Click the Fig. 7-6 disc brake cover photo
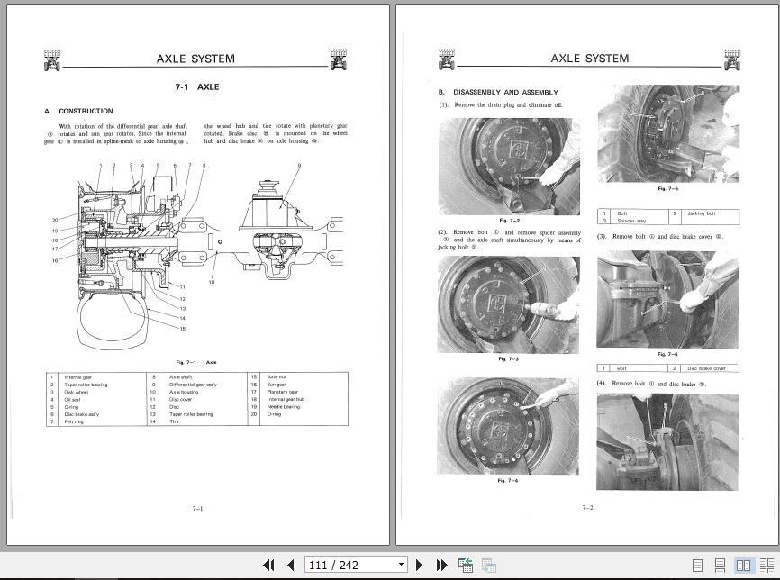 [x=667, y=299]
